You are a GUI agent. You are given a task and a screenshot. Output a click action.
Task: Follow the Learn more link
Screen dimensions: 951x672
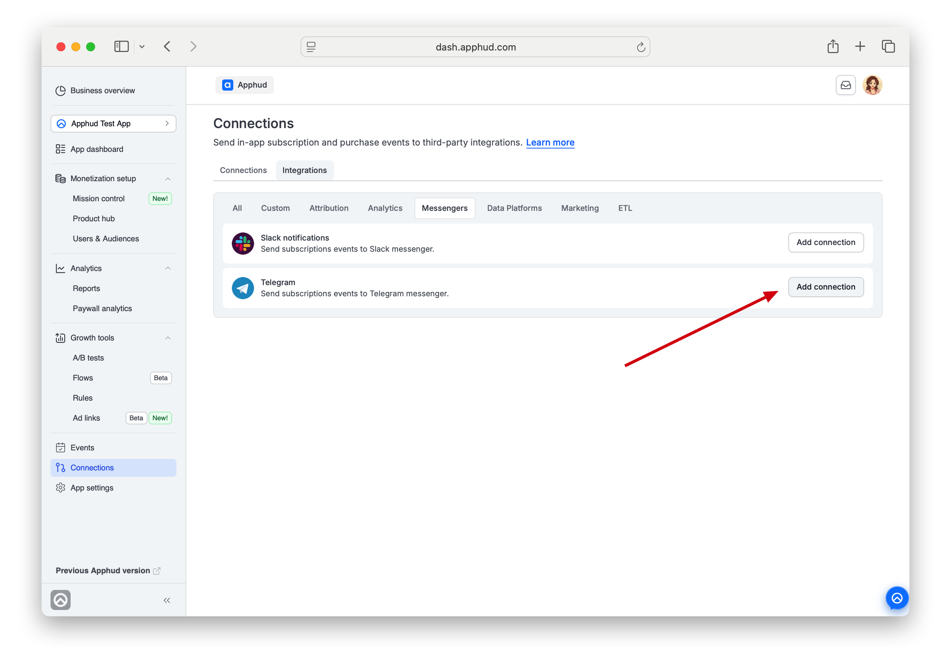[550, 143]
